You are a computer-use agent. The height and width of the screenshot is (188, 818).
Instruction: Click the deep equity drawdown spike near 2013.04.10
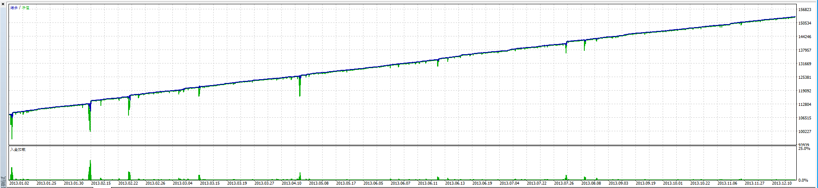300,89
